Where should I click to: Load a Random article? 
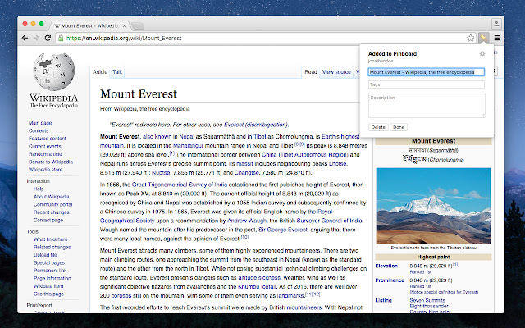click(45, 154)
